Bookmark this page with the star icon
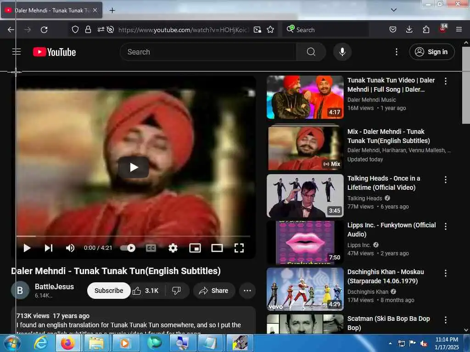The width and height of the screenshot is (470, 352). 270,30
